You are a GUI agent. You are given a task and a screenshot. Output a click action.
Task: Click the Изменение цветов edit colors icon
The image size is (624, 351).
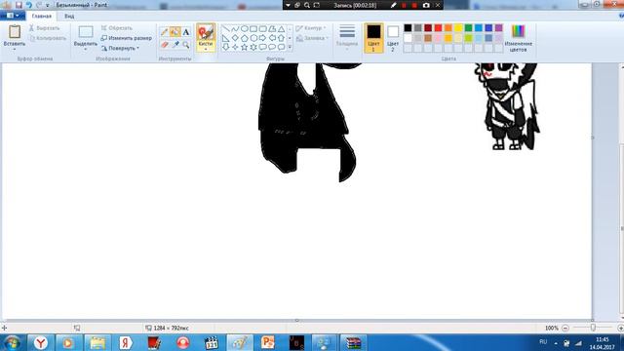tap(518, 31)
